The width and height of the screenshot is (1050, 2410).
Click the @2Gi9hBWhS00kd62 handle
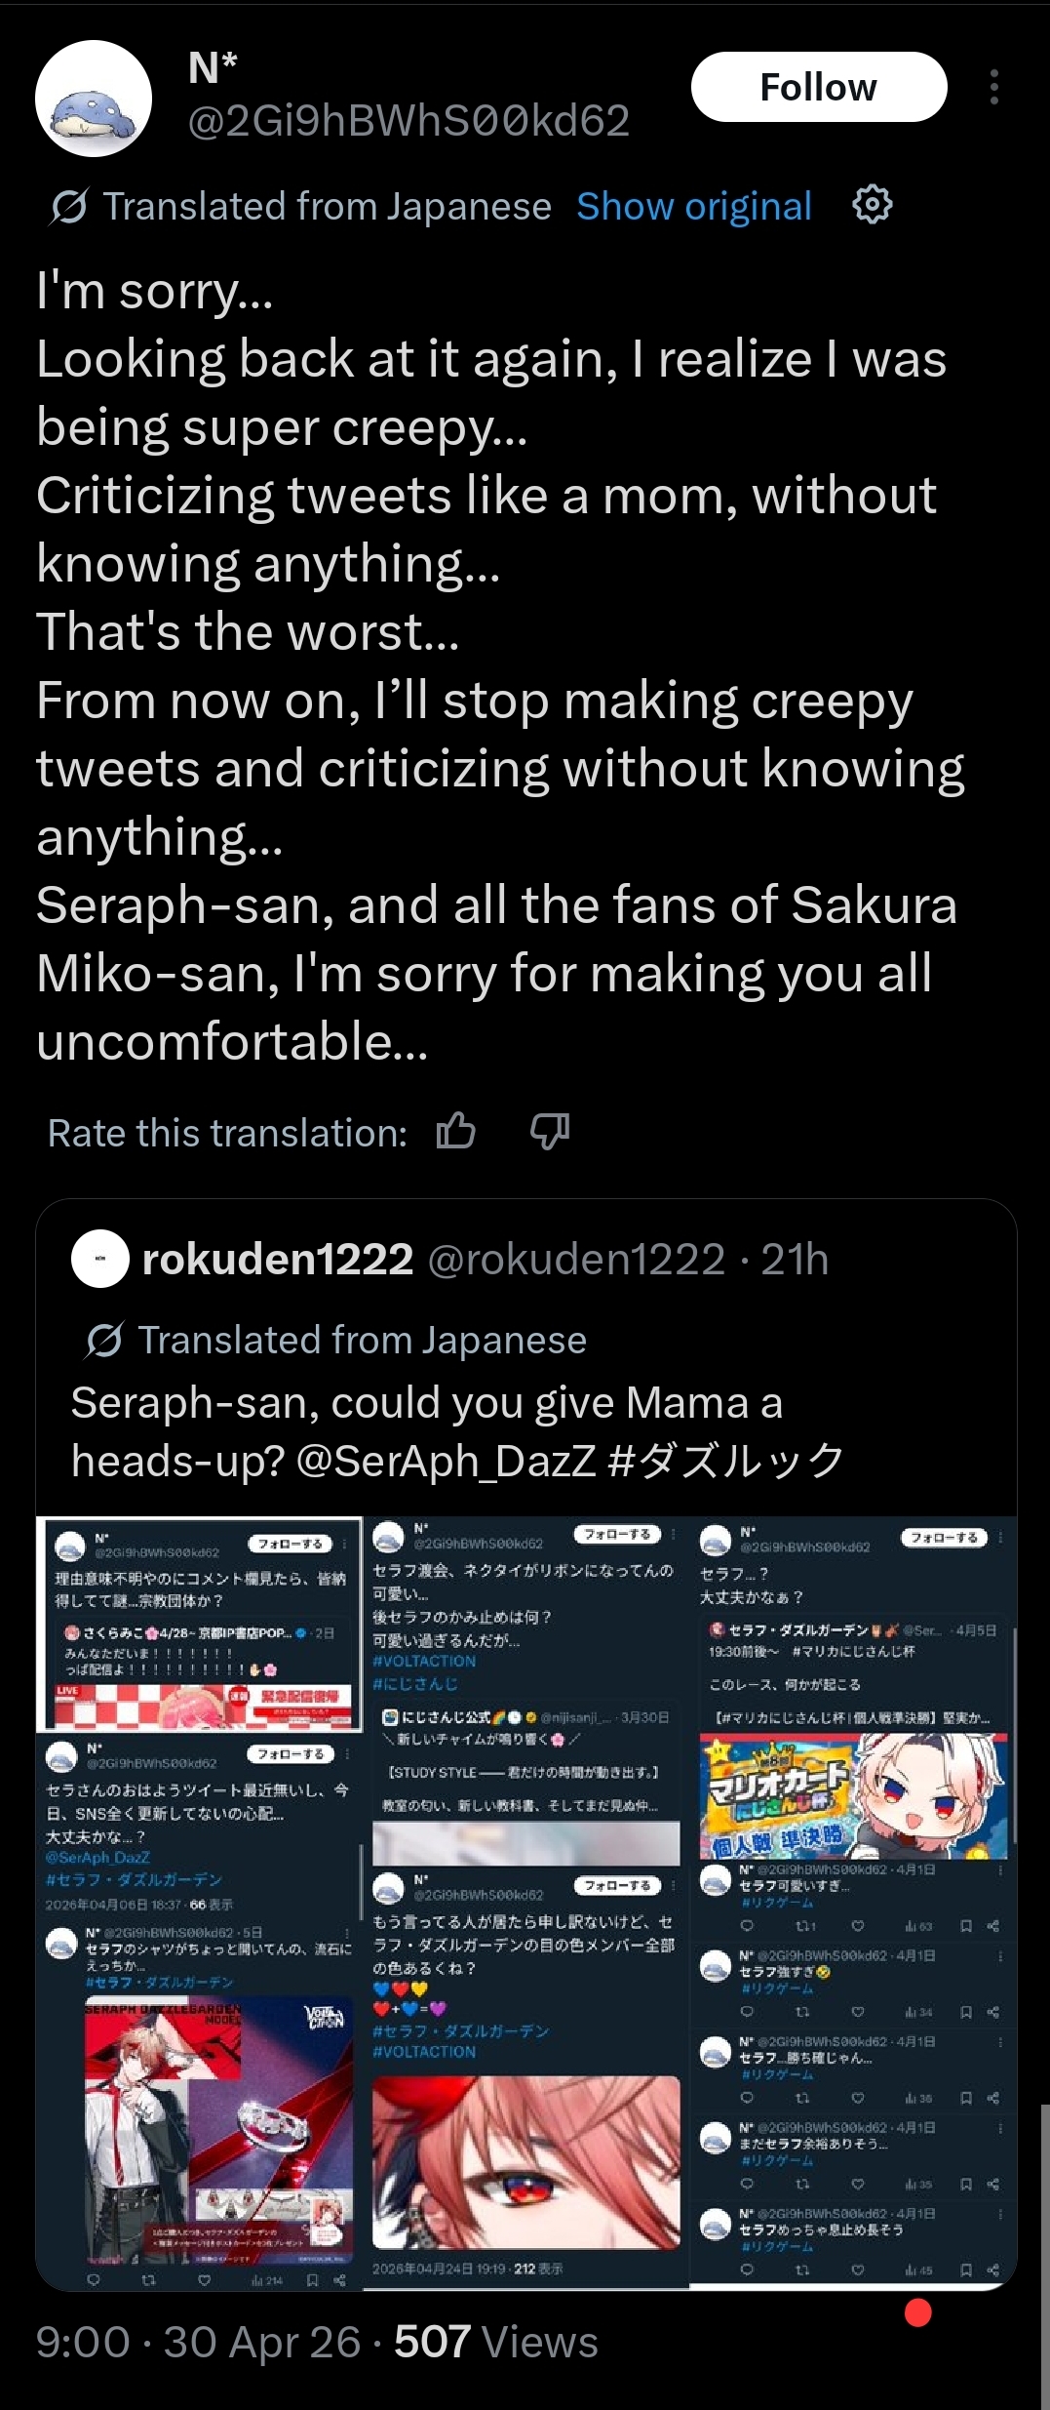(408, 121)
